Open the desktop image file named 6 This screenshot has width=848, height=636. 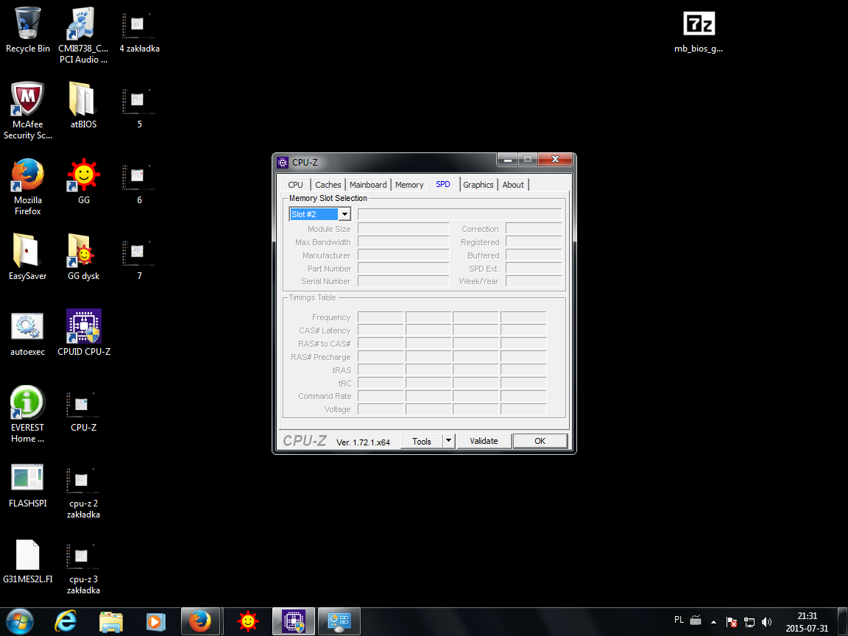point(139,183)
